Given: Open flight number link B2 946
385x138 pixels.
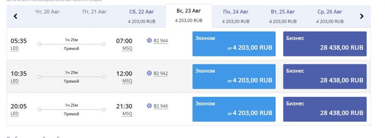Looking at the screenshot, I should 161,106.
